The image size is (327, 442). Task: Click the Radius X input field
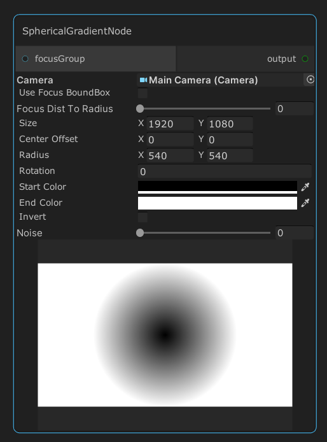[170, 155]
